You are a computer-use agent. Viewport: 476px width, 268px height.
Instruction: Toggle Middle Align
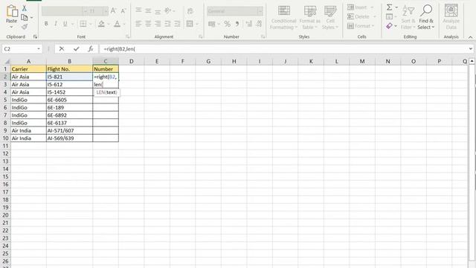click(148, 11)
